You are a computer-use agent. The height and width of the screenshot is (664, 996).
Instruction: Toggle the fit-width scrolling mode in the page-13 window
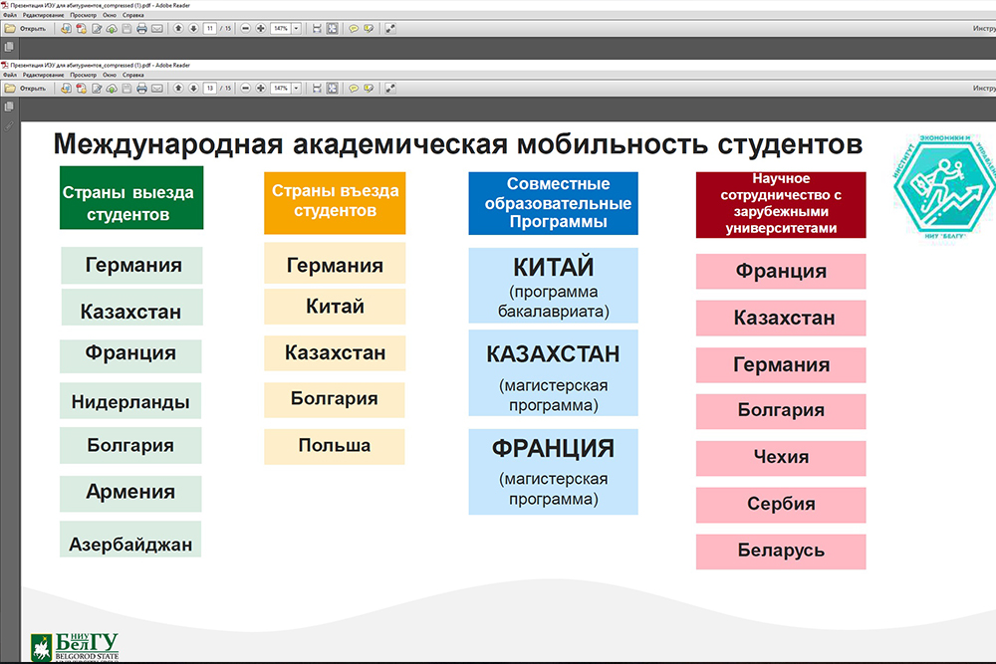coord(317,89)
